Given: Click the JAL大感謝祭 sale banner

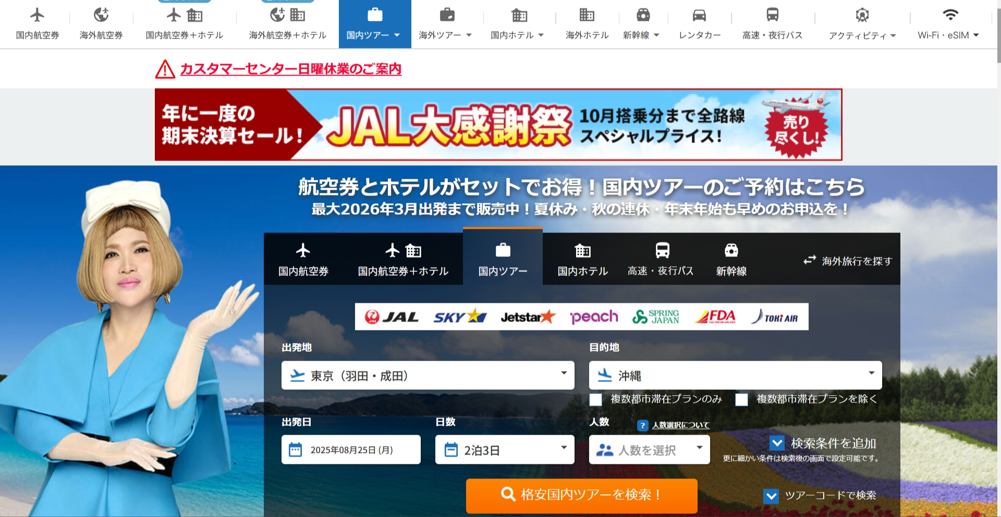Looking at the screenshot, I should click(498, 125).
